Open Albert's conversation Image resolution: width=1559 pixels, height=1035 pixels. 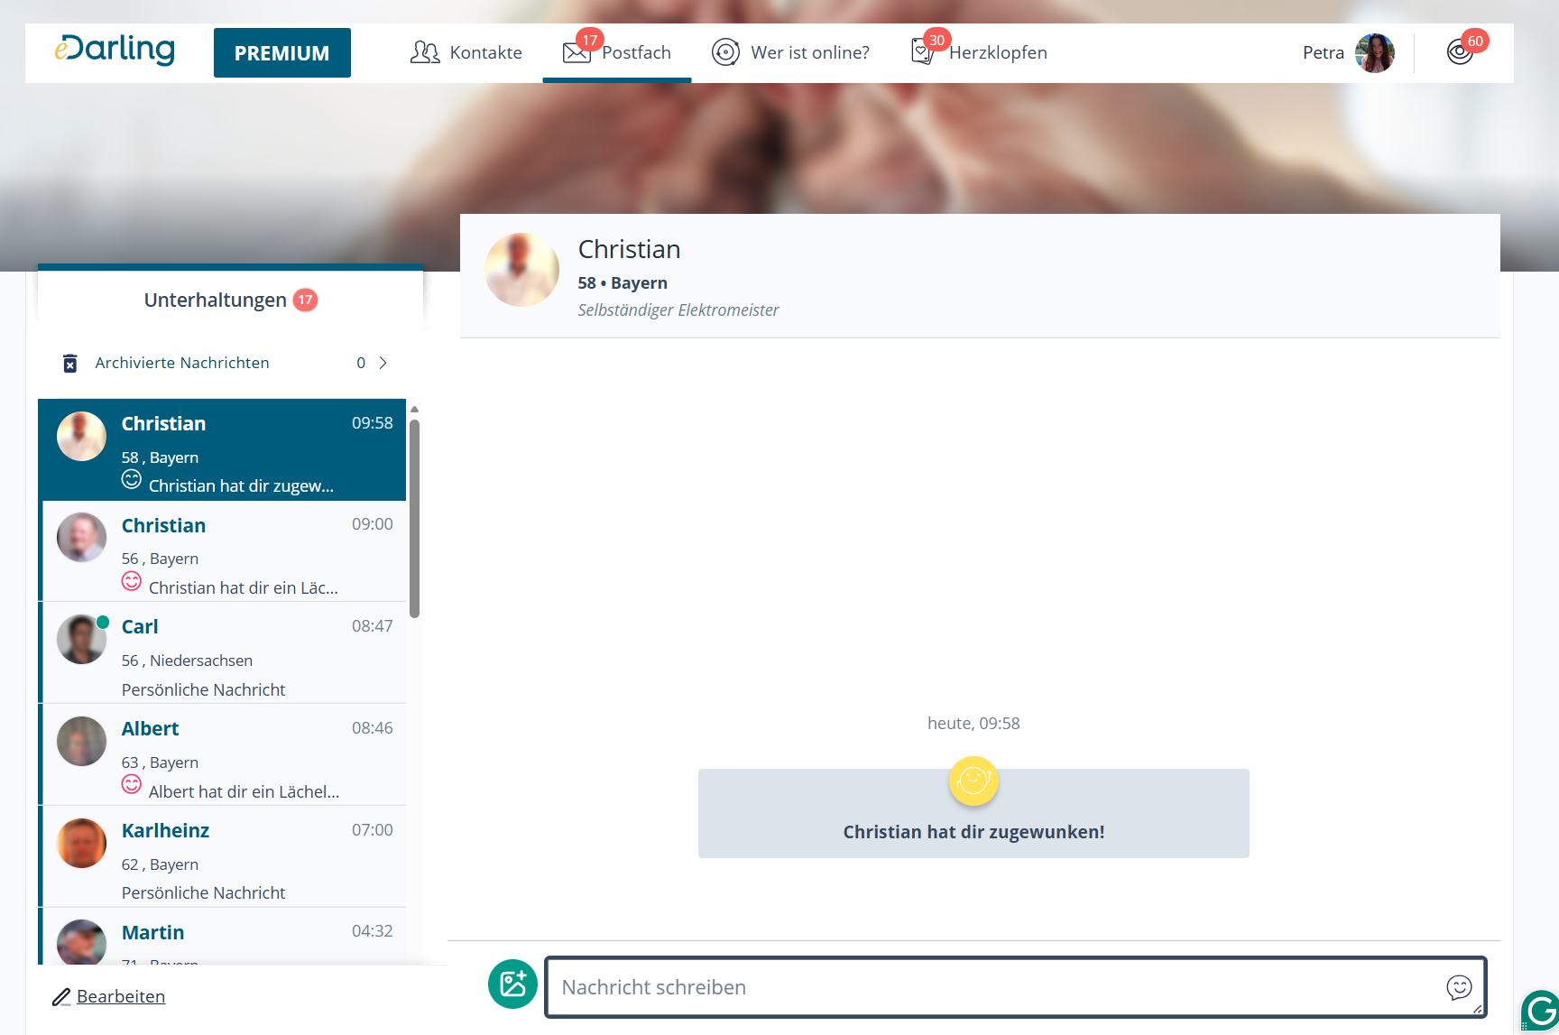point(222,754)
